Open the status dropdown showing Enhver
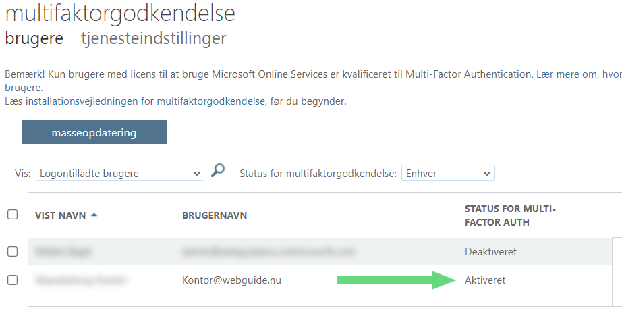622x314 pixels. coord(448,173)
